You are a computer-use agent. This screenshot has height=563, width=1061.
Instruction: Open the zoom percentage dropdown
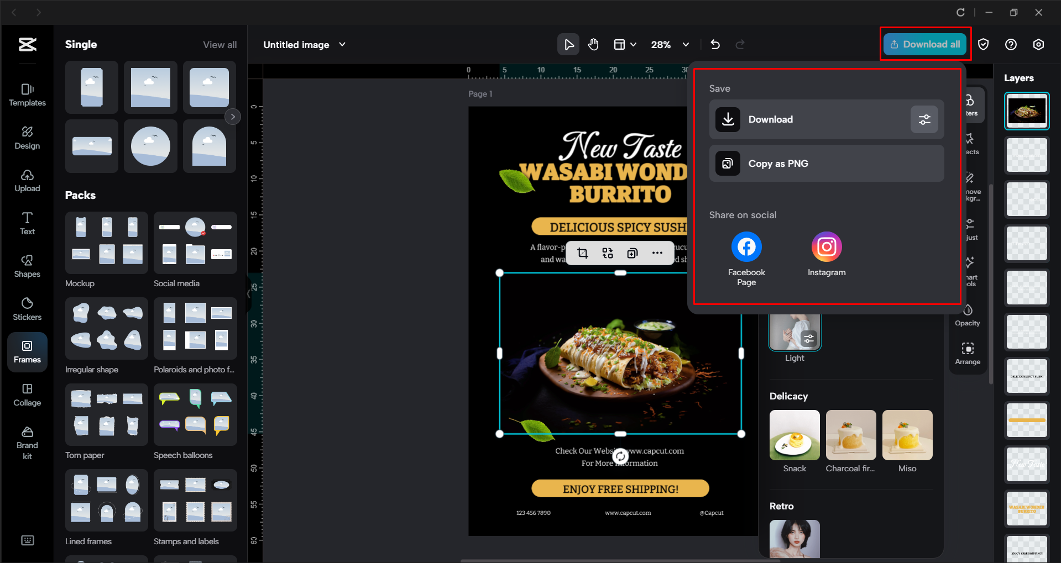click(x=686, y=44)
